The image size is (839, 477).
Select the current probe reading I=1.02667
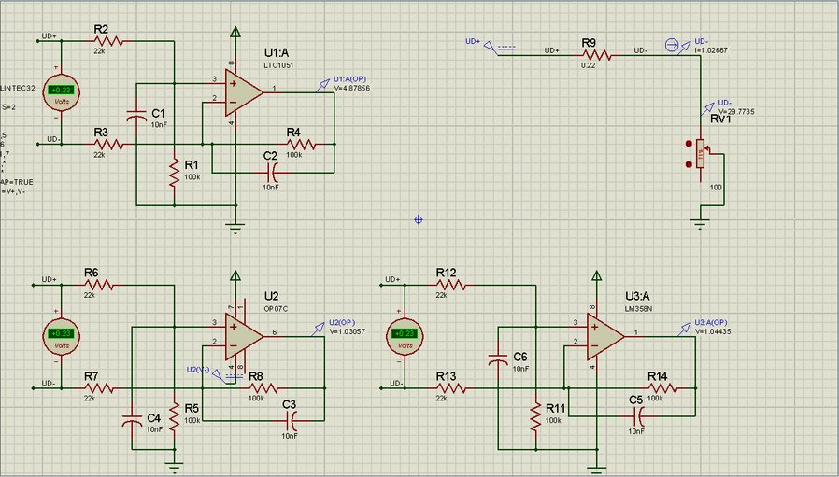pyautogui.click(x=670, y=45)
